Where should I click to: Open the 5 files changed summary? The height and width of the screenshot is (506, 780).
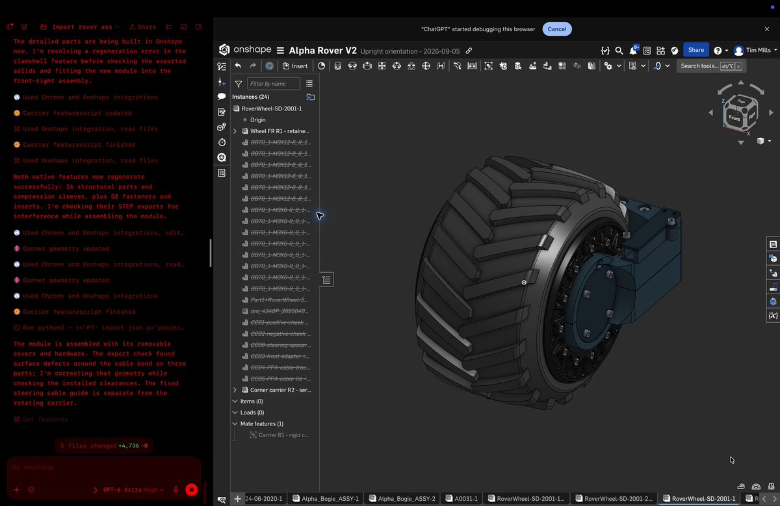tap(105, 446)
